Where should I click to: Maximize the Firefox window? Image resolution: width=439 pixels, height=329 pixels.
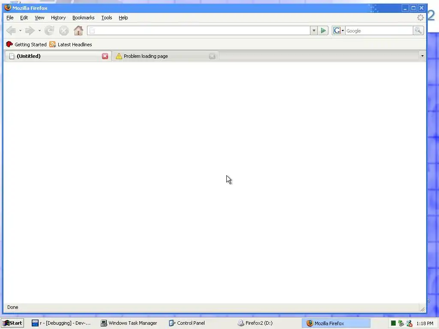point(413,8)
